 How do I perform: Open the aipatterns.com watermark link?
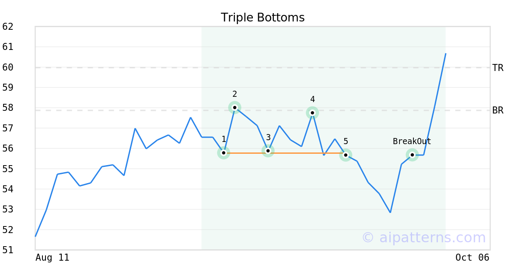(423, 237)
